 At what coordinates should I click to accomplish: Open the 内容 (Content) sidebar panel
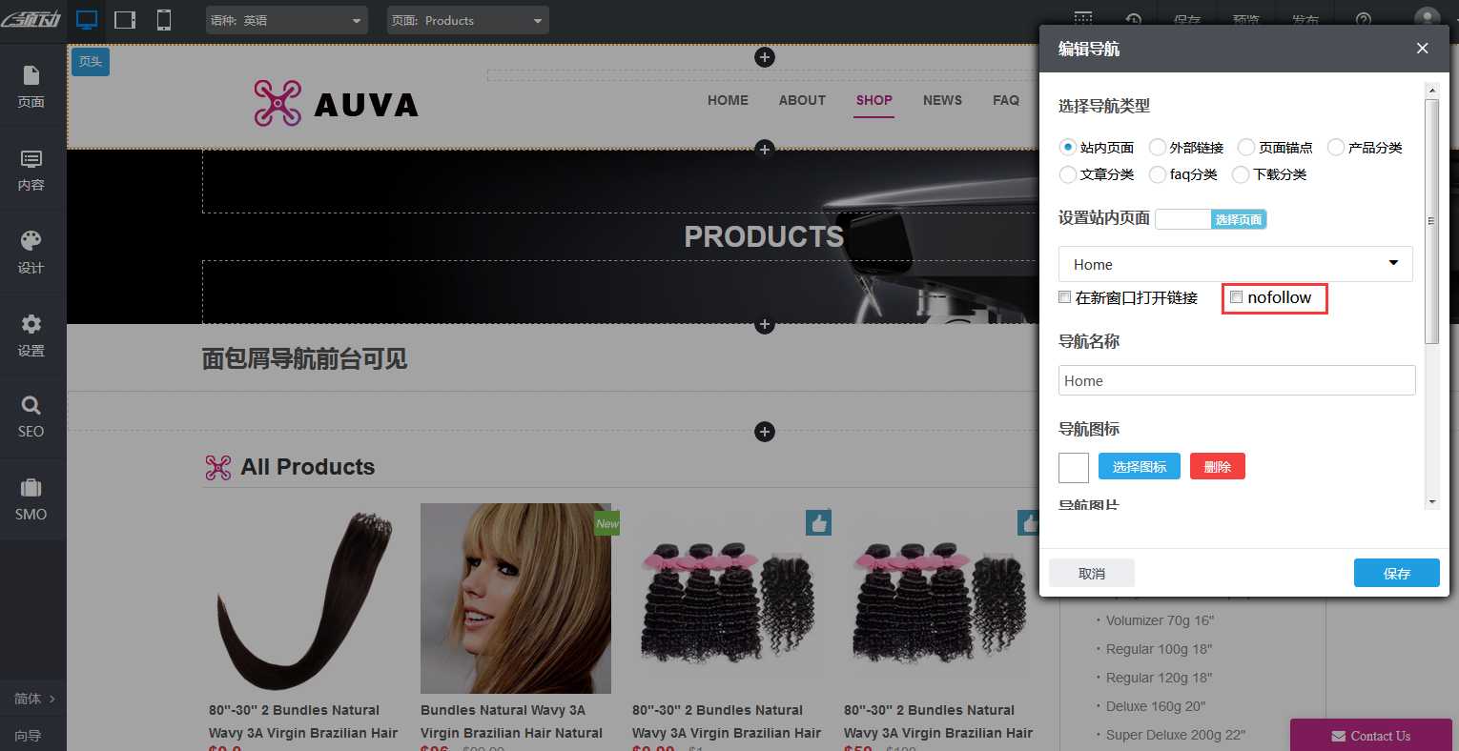tap(31, 170)
